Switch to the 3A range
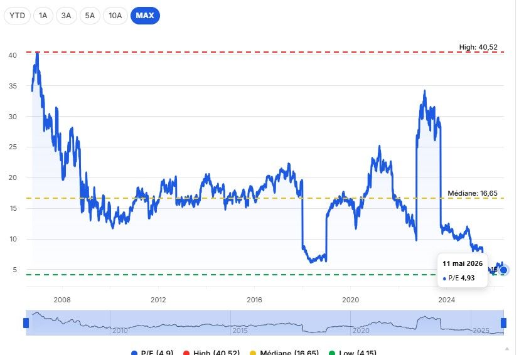This screenshot has height=355, width=519. coord(66,16)
